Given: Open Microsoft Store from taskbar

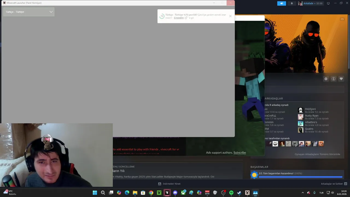Looking at the screenshot, I should (143, 193).
